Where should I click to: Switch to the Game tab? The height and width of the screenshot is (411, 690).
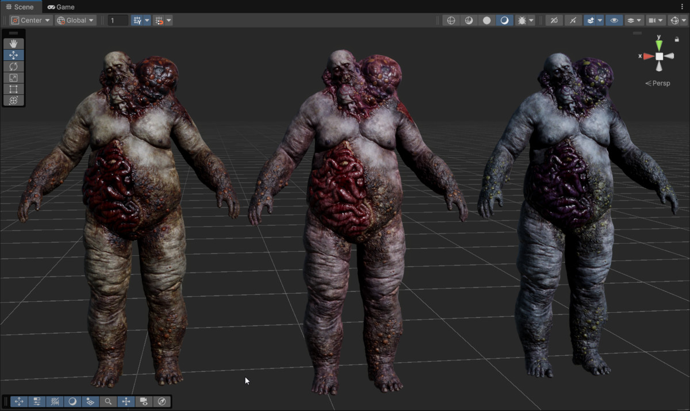point(61,7)
